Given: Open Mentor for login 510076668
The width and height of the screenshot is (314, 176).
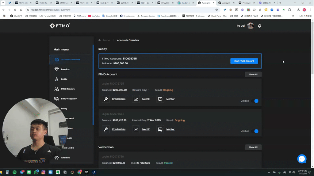Looking at the screenshot, I should click(170, 129).
